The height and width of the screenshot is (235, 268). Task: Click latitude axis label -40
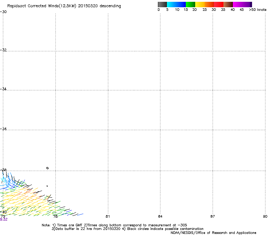(x=3, y=212)
